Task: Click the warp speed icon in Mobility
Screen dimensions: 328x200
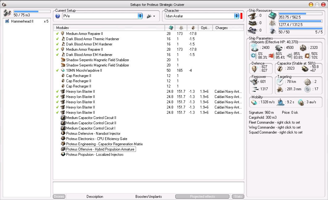Action: pos(300,102)
